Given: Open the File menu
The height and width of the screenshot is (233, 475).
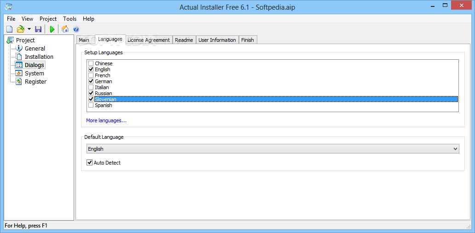Looking at the screenshot, I should point(11,19).
